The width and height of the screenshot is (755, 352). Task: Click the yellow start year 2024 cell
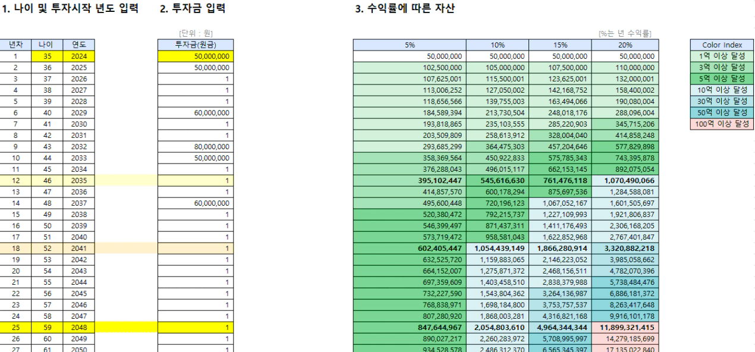[x=78, y=56]
